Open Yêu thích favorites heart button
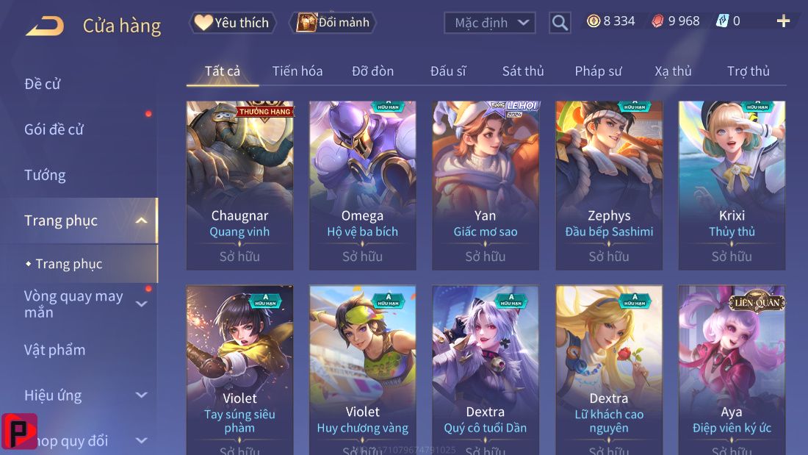Screen dimensions: 808x455 (232, 23)
